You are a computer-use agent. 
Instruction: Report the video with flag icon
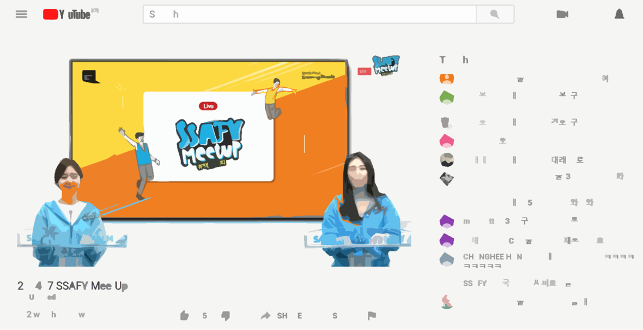372,315
